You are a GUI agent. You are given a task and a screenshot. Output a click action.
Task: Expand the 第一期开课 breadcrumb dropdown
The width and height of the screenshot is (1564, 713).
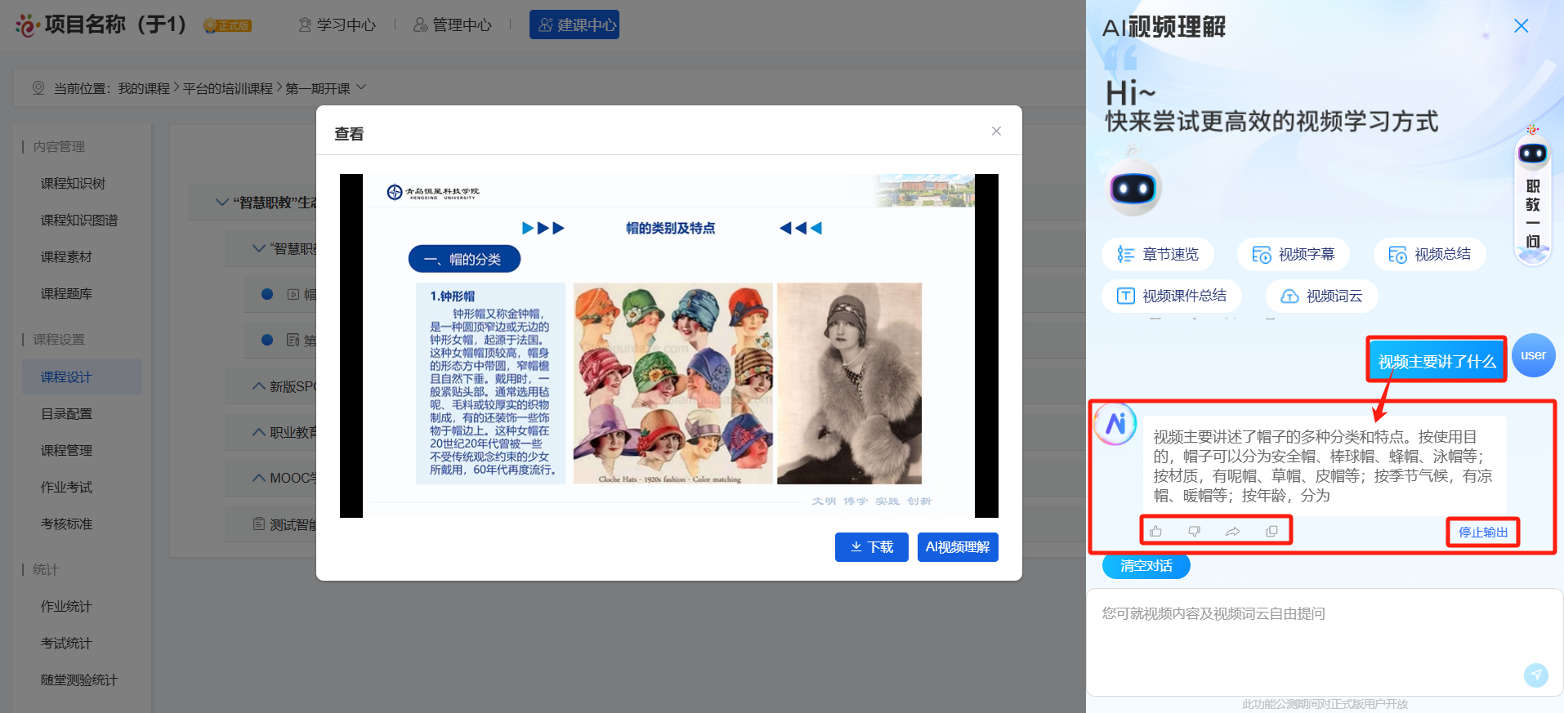click(361, 87)
